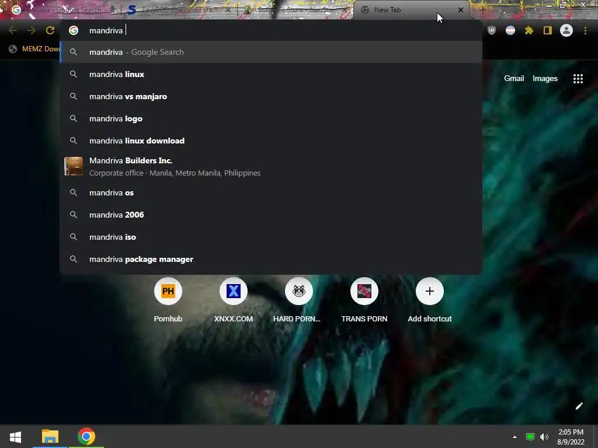Click the Chrome taskbar icon
Viewport: 598px width, 448px height.
[86, 436]
